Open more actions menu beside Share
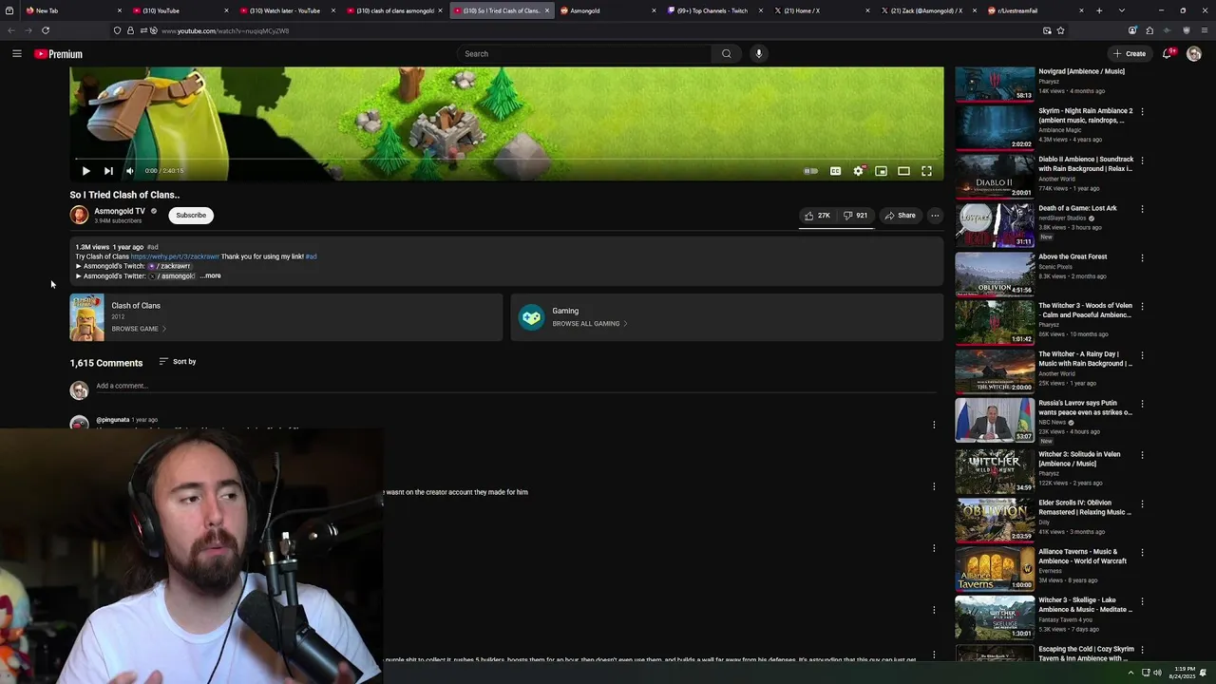 [x=935, y=216]
